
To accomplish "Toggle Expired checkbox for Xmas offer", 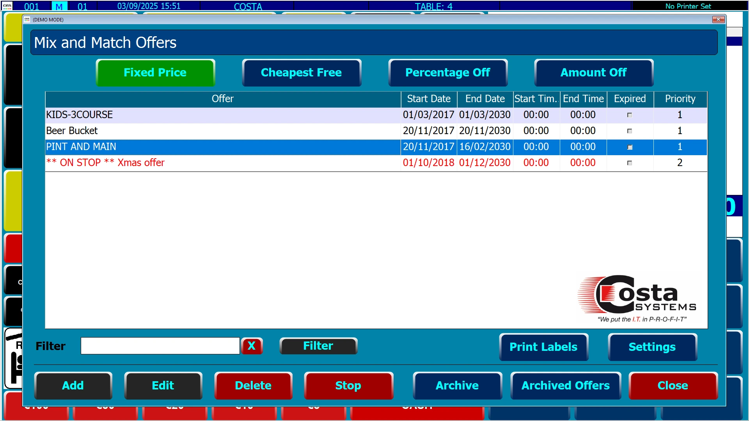I will [x=629, y=163].
